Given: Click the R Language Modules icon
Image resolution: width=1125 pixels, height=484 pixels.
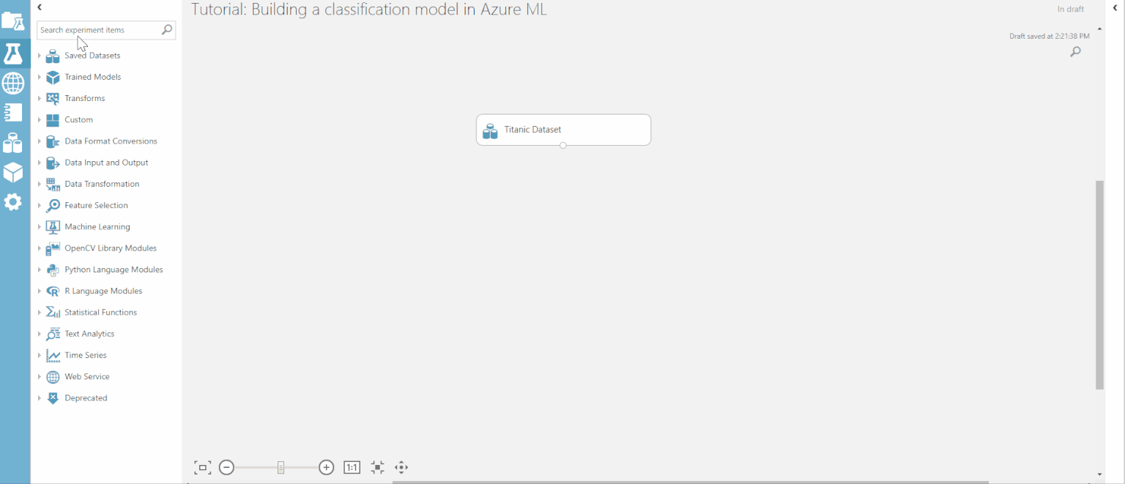Looking at the screenshot, I should (53, 291).
